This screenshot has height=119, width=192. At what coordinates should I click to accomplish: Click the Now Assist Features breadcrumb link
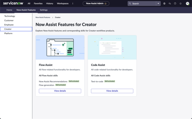point(43,17)
